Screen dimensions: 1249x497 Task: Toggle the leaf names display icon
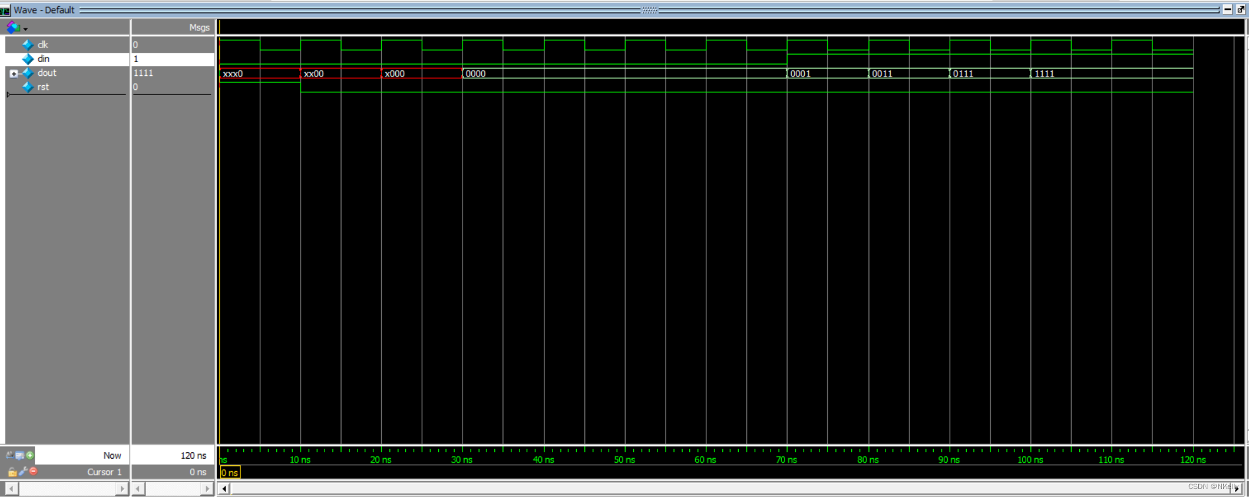9,455
